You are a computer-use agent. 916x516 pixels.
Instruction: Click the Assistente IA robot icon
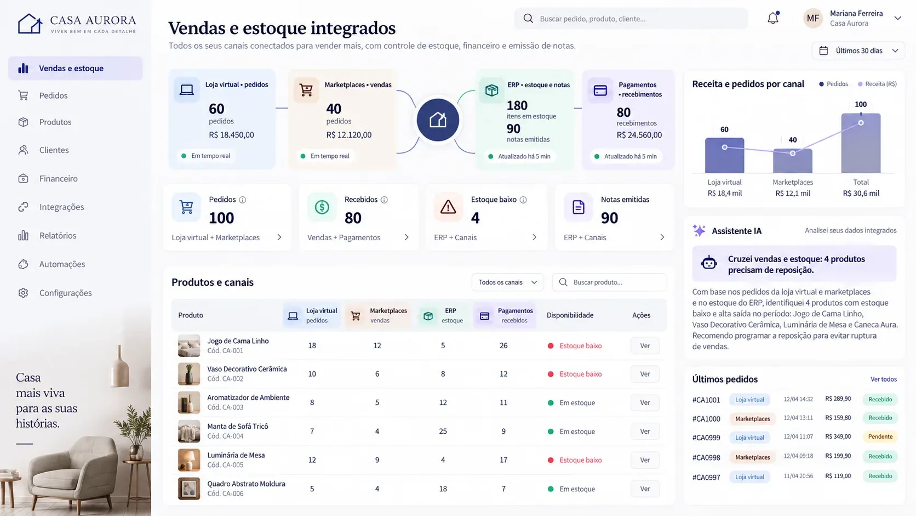pyautogui.click(x=709, y=263)
